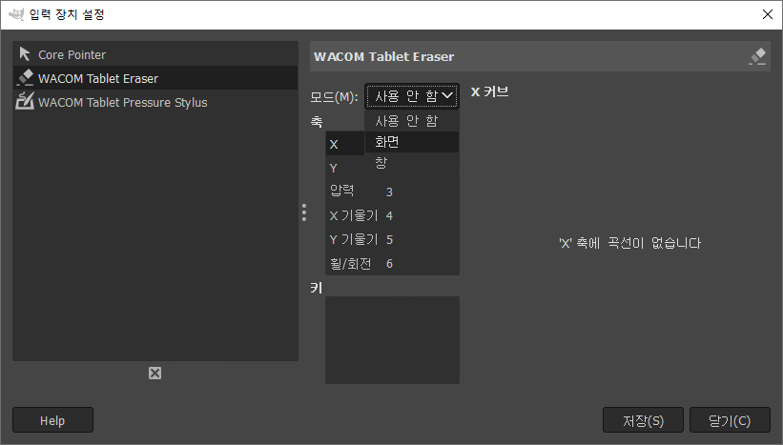Click axis number 6 next to 휠/회전
This screenshot has height=445, width=783.
(389, 264)
